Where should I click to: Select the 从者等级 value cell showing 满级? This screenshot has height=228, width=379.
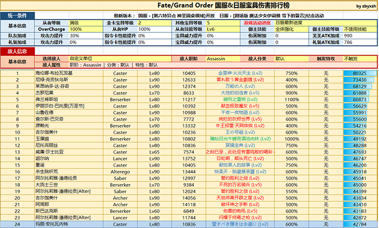pyautogui.click(x=86, y=23)
